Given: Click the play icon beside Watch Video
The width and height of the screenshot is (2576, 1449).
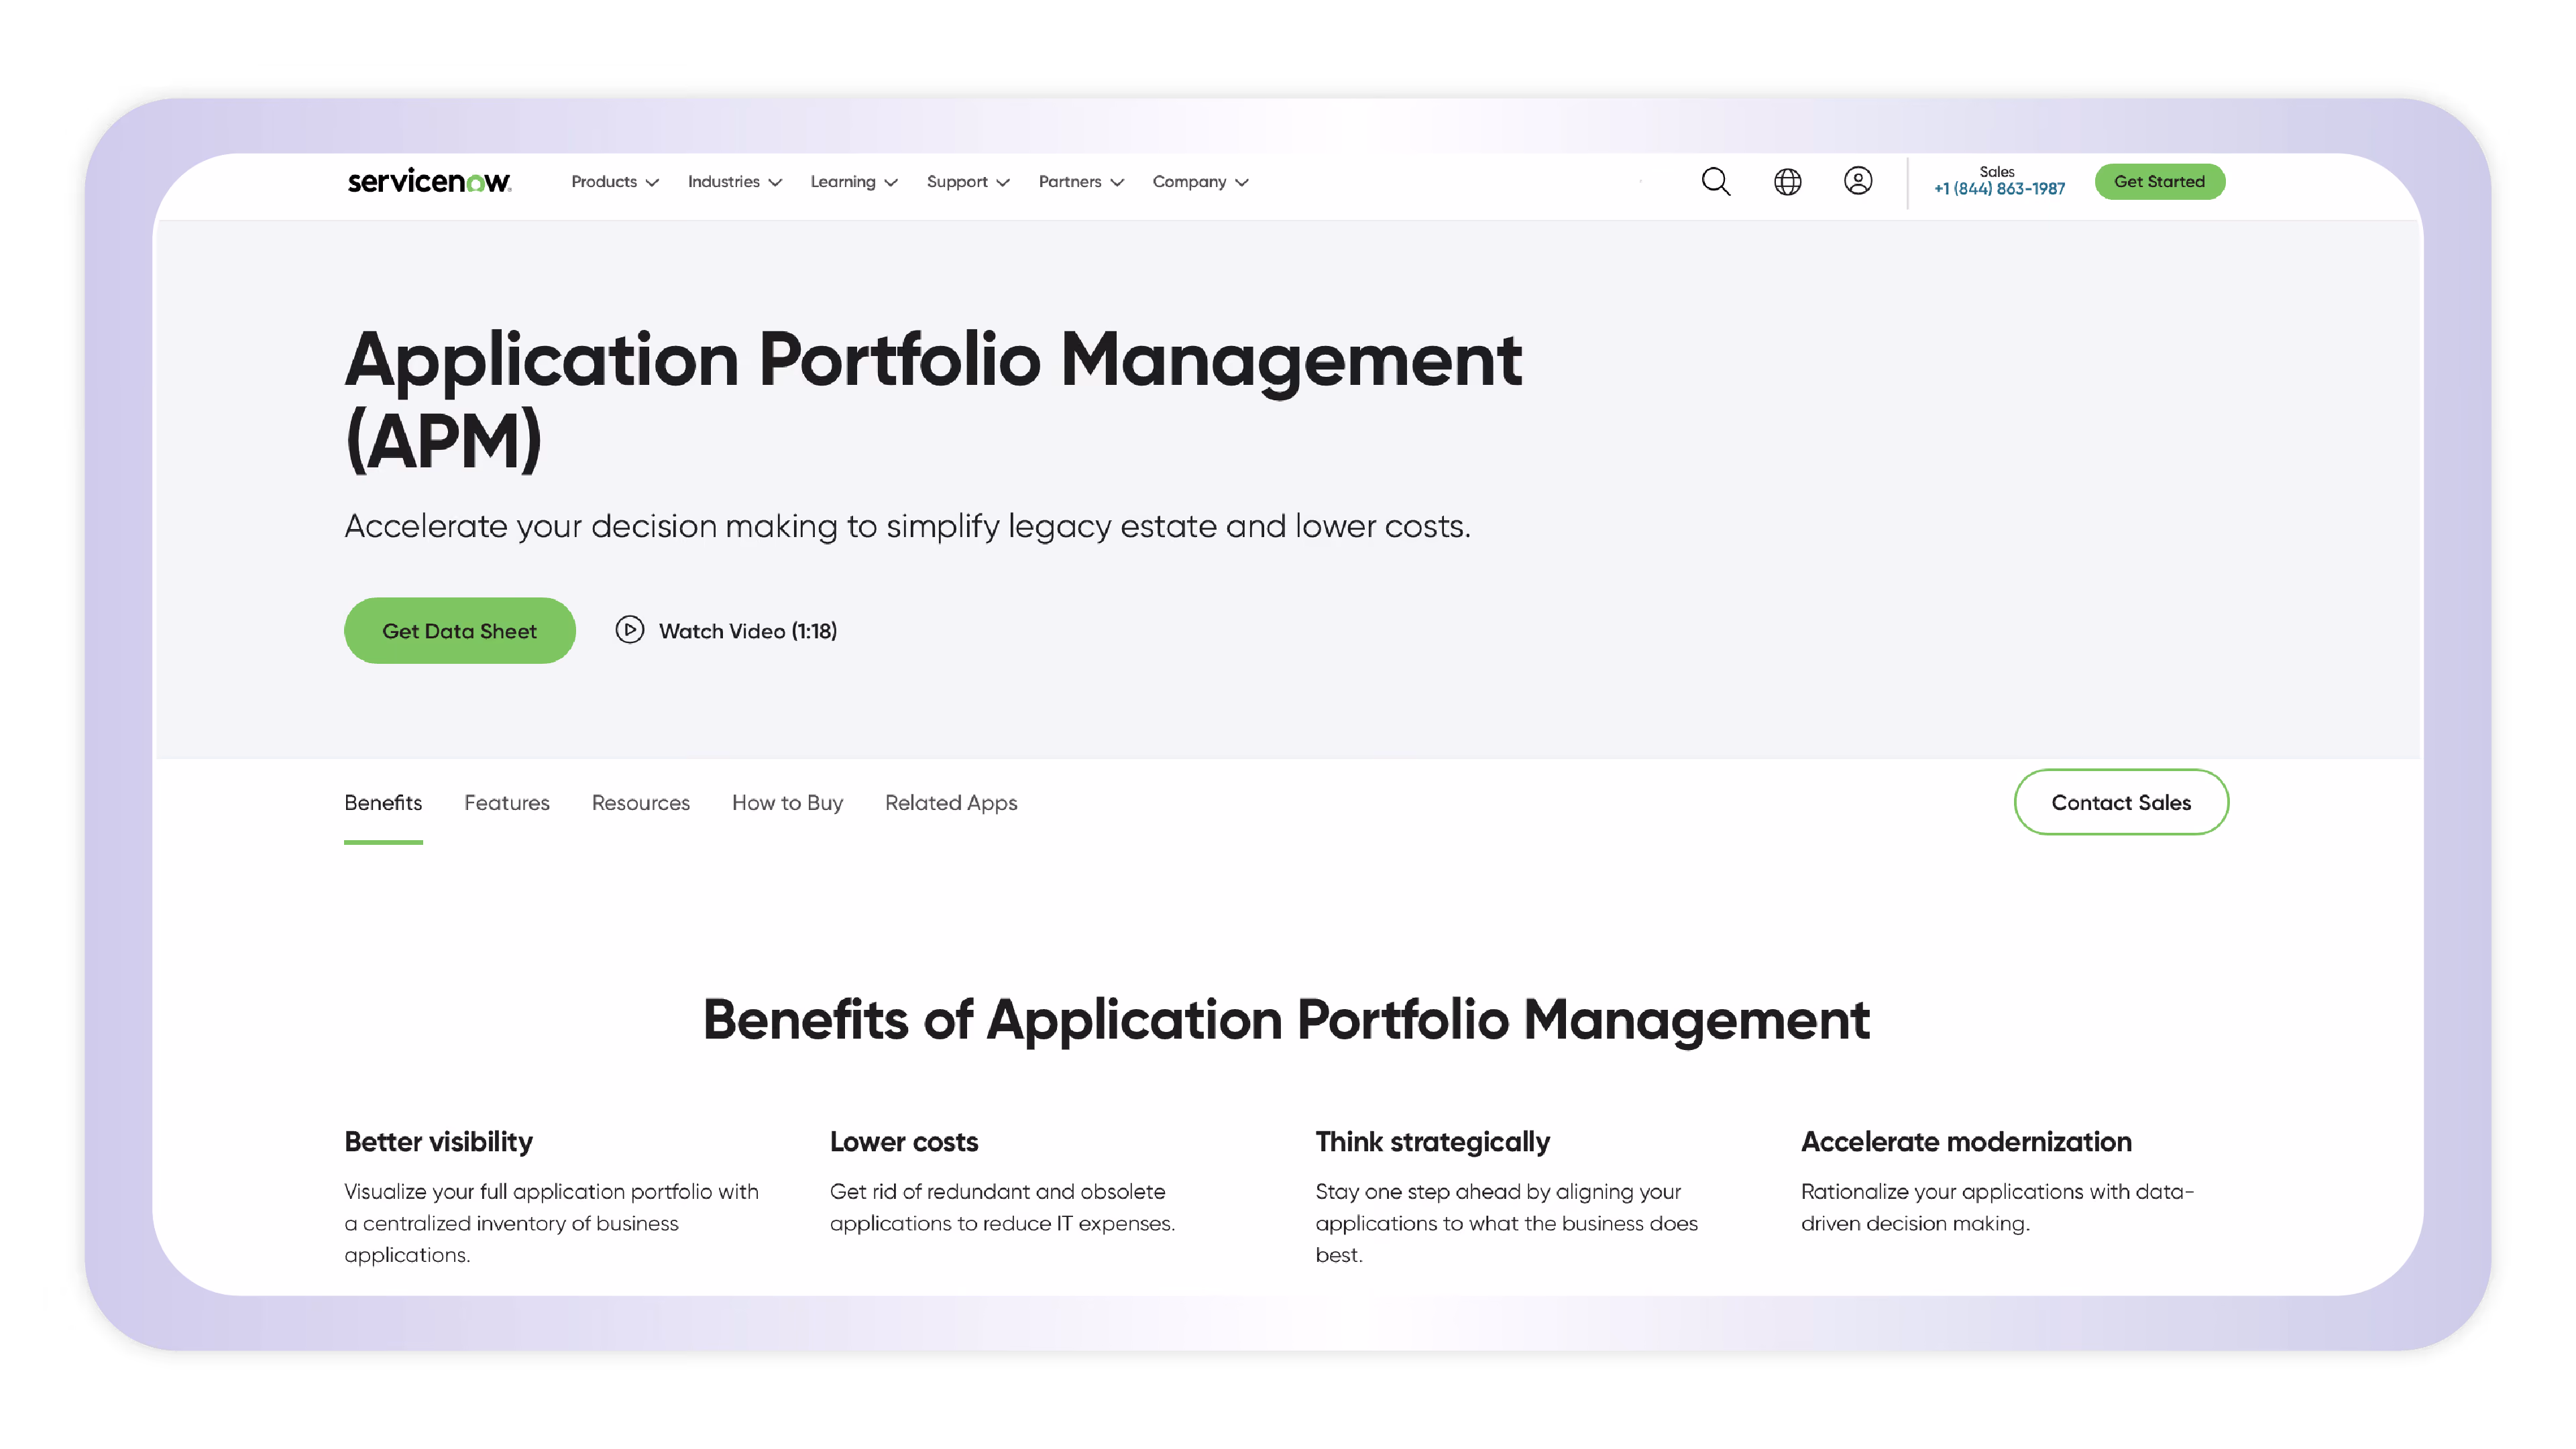Looking at the screenshot, I should 629,630.
